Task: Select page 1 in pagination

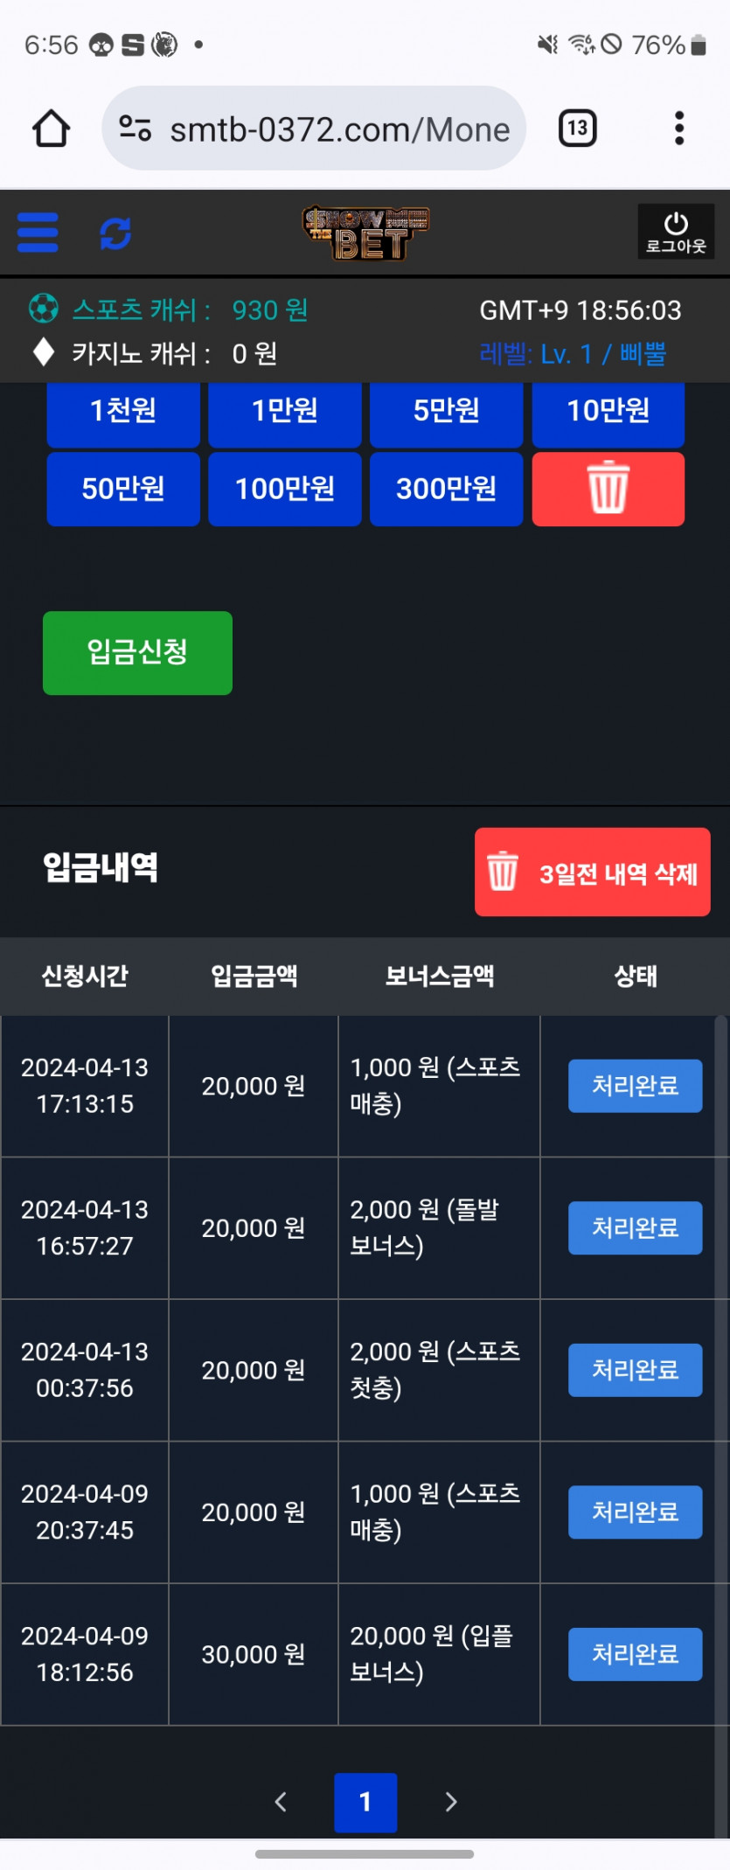Action: [x=365, y=1802]
